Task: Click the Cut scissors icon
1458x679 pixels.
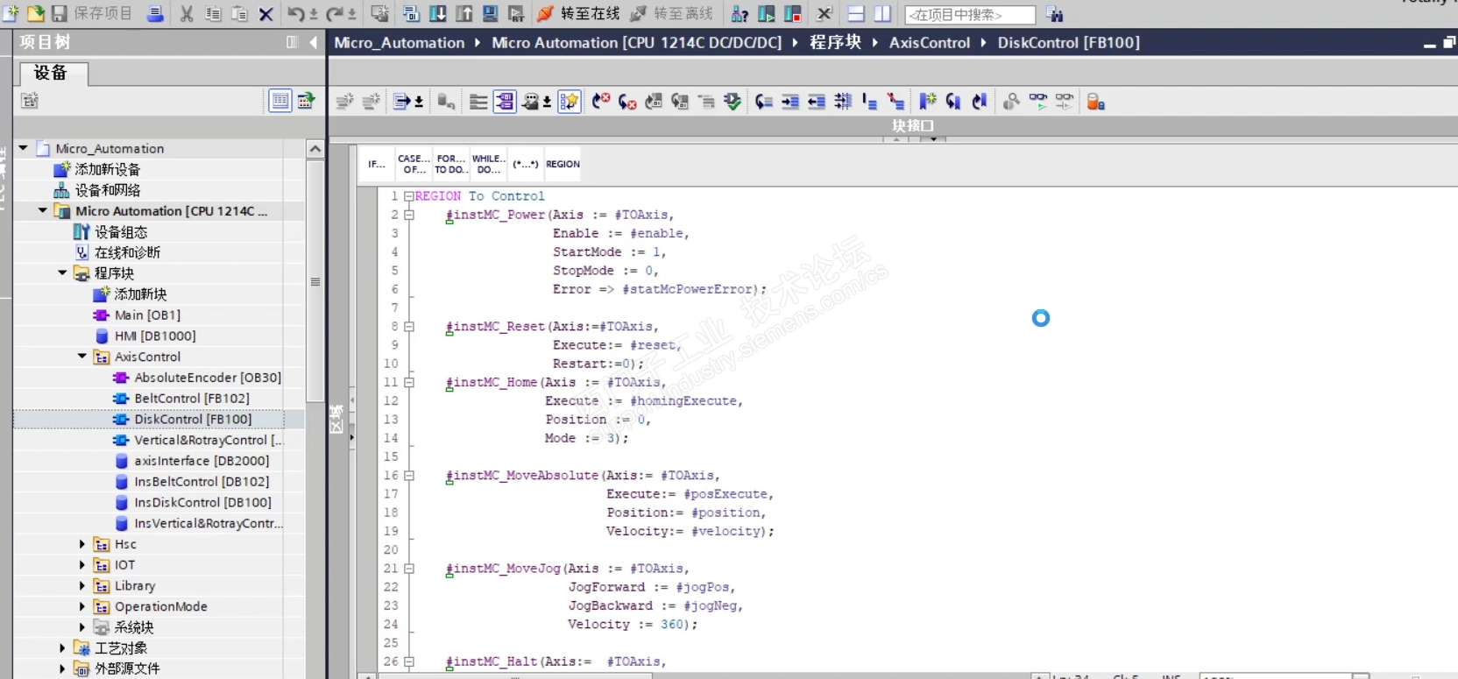Action: coord(187,14)
